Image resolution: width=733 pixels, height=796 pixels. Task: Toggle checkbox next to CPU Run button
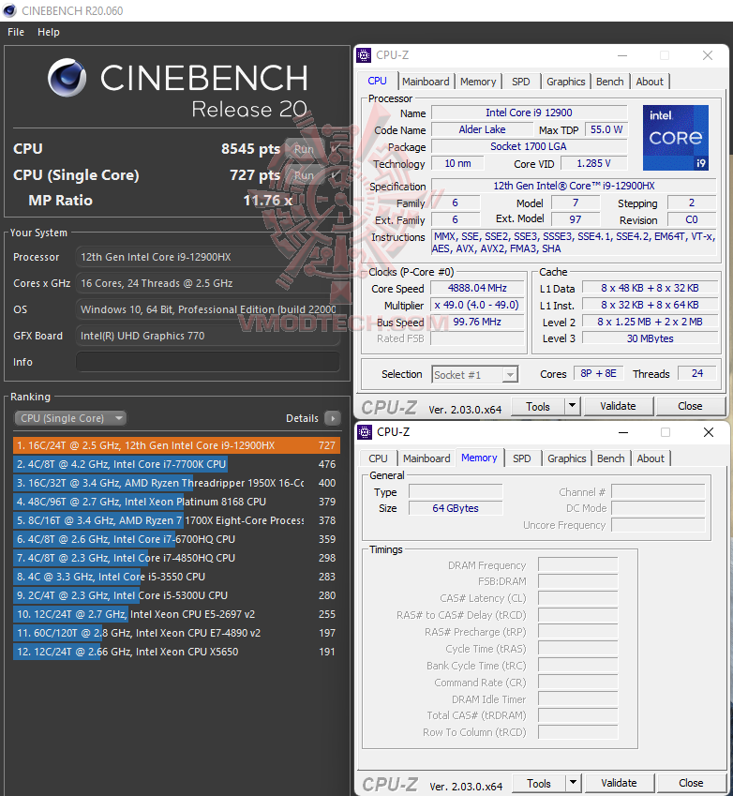click(x=335, y=149)
